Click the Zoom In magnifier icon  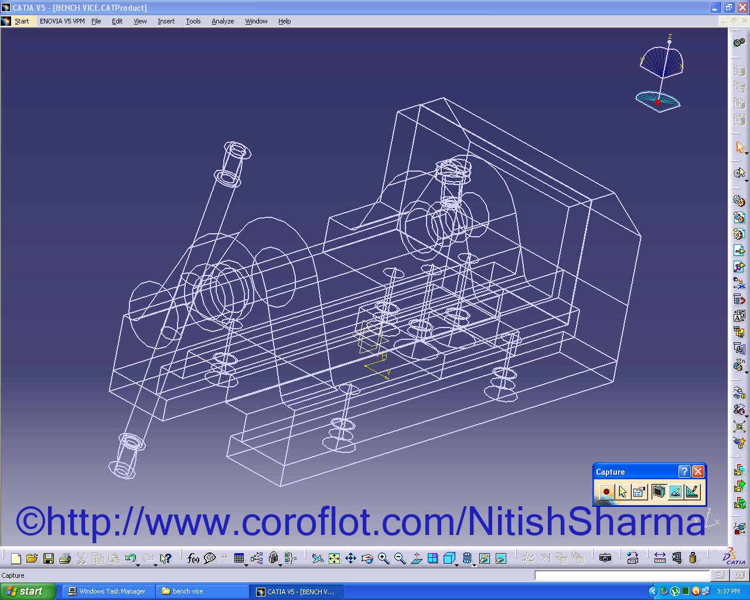(383, 558)
